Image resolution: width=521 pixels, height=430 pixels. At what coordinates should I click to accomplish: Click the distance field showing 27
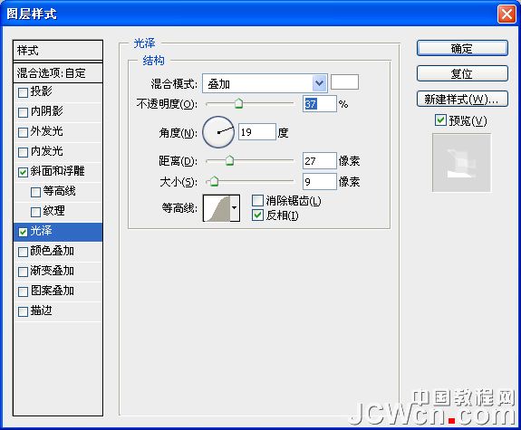point(320,161)
